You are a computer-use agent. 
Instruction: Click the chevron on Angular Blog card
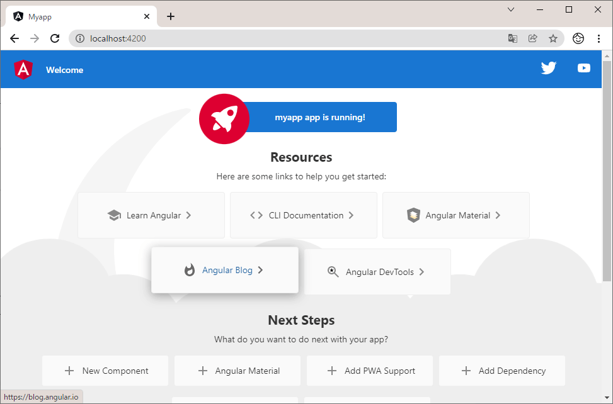(x=260, y=270)
